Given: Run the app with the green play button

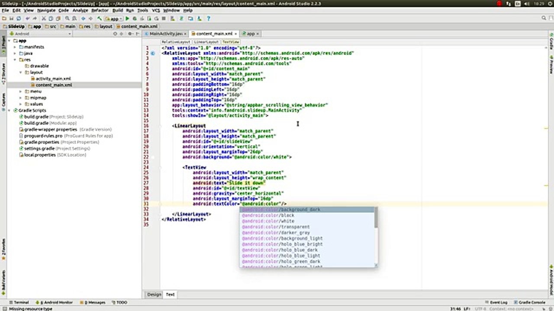Looking at the screenshot, I should (x=127, y=19).
